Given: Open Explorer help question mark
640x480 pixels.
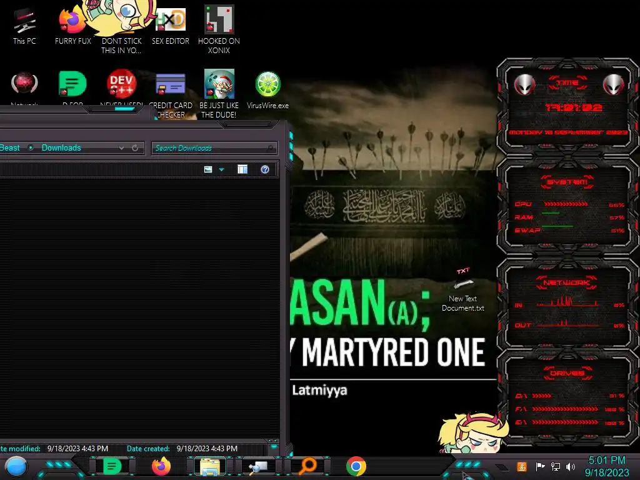Looking at the screenshot, I should pyautogui.click(x=265, y=169).
